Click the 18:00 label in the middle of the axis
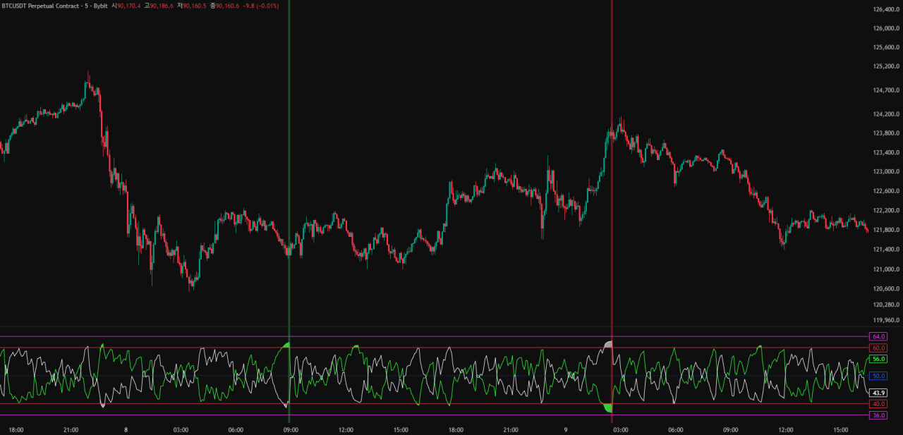The width and height of the screenshot is (903, 435). tap(456, 429)
